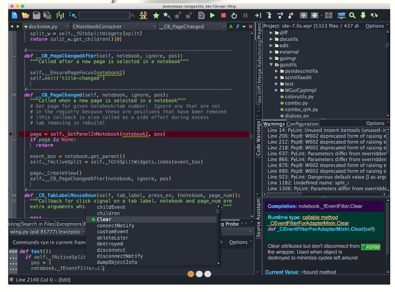Open colorutils.py in project tree
Screen dimensions: 395x292
pyautogui.click(x=299, y=96)
